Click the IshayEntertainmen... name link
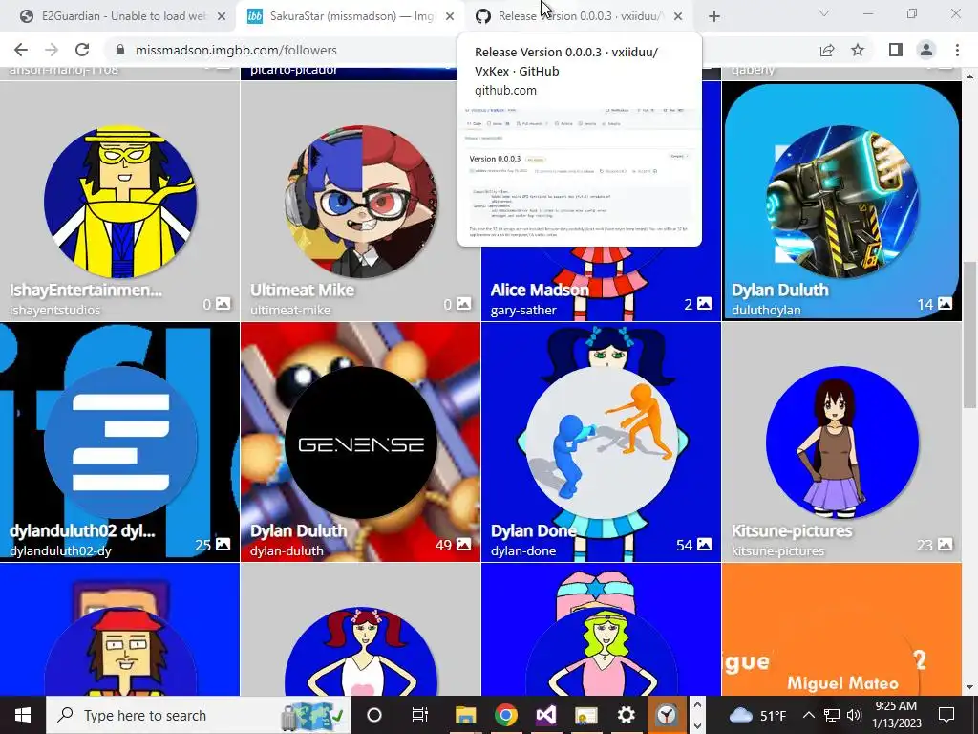Screen dimensions: 978x734 pos(86,291)
